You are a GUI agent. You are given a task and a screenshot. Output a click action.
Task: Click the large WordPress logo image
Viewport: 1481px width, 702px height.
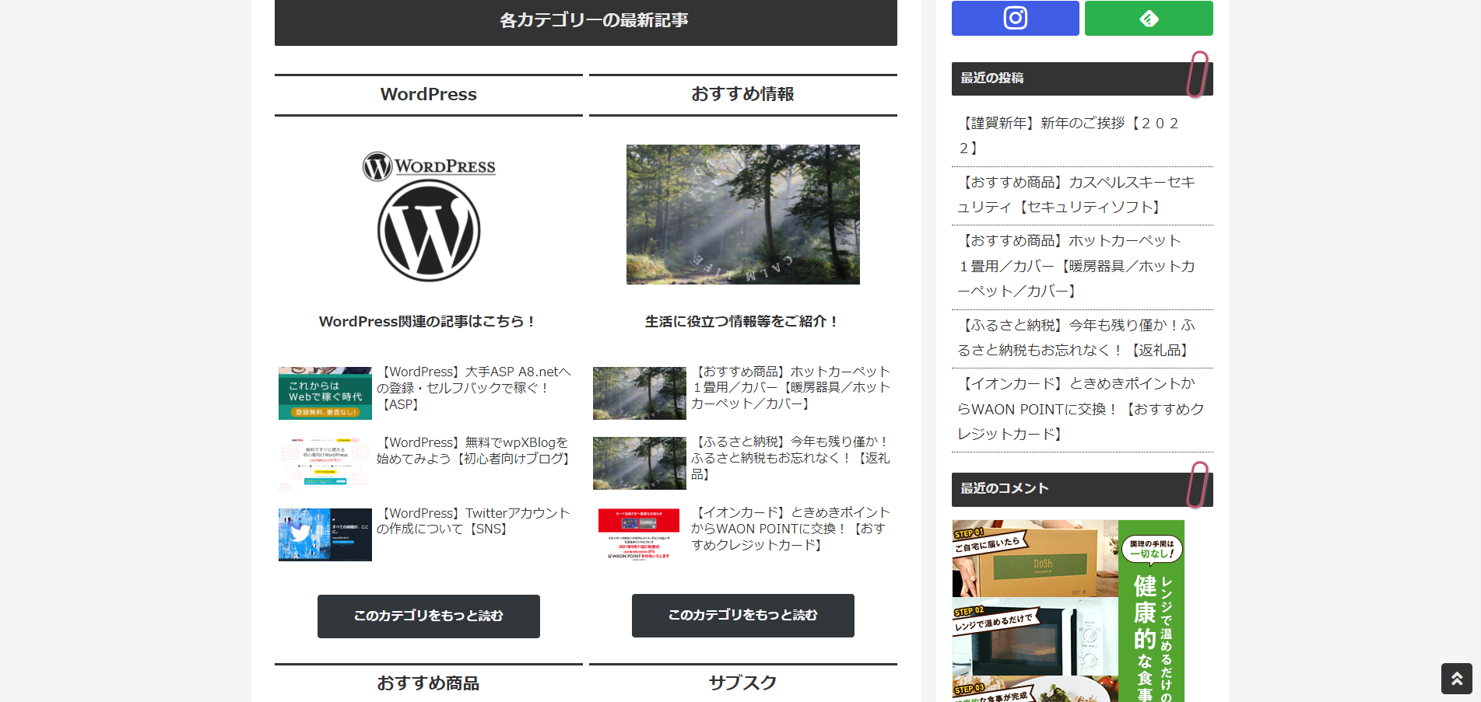(x=429, y=216)
